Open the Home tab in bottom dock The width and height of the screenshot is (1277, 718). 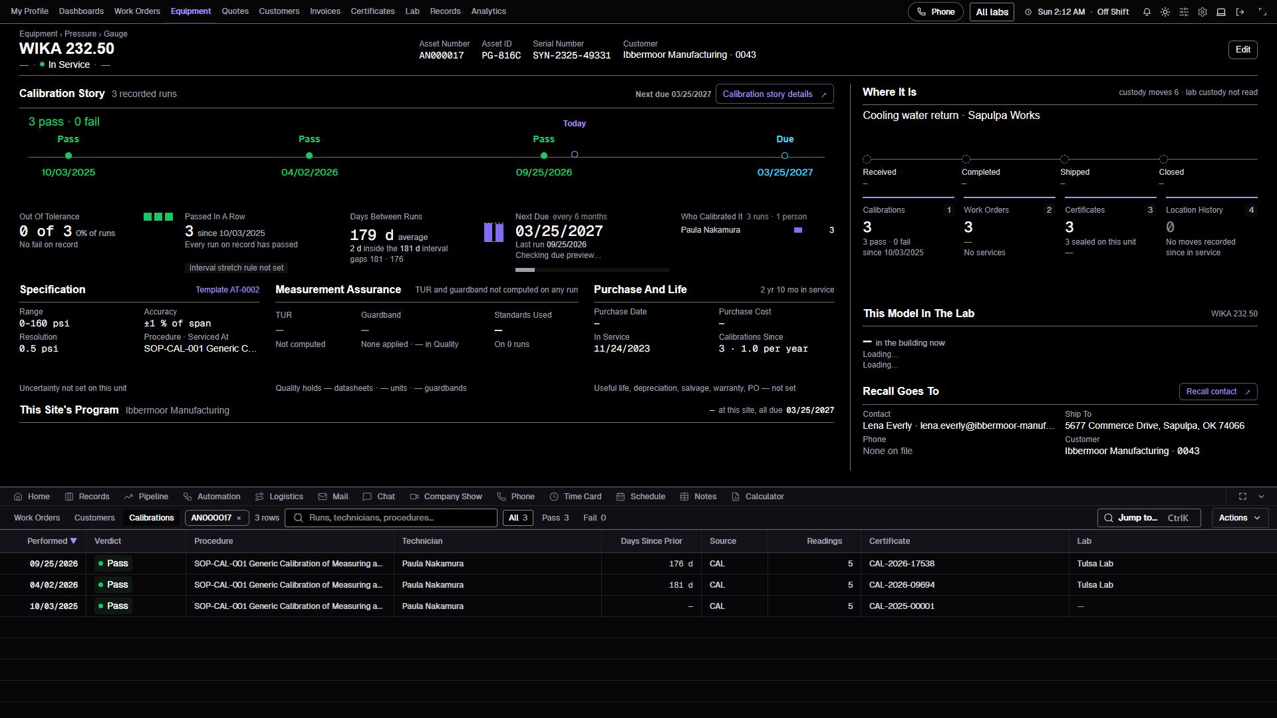(32, 497)
